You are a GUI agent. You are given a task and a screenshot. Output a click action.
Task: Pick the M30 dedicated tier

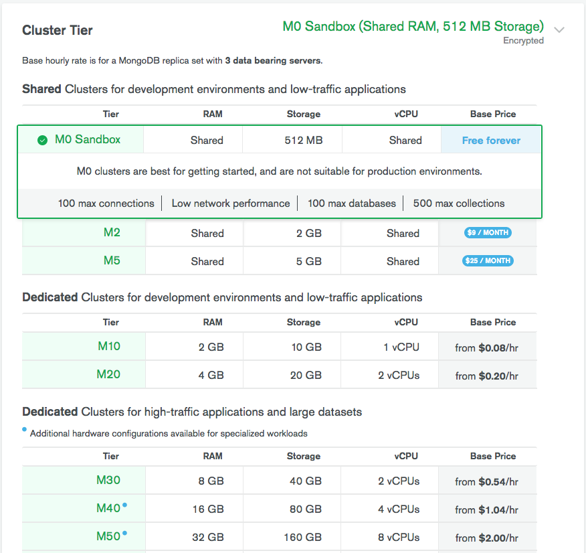click(108, 480)
